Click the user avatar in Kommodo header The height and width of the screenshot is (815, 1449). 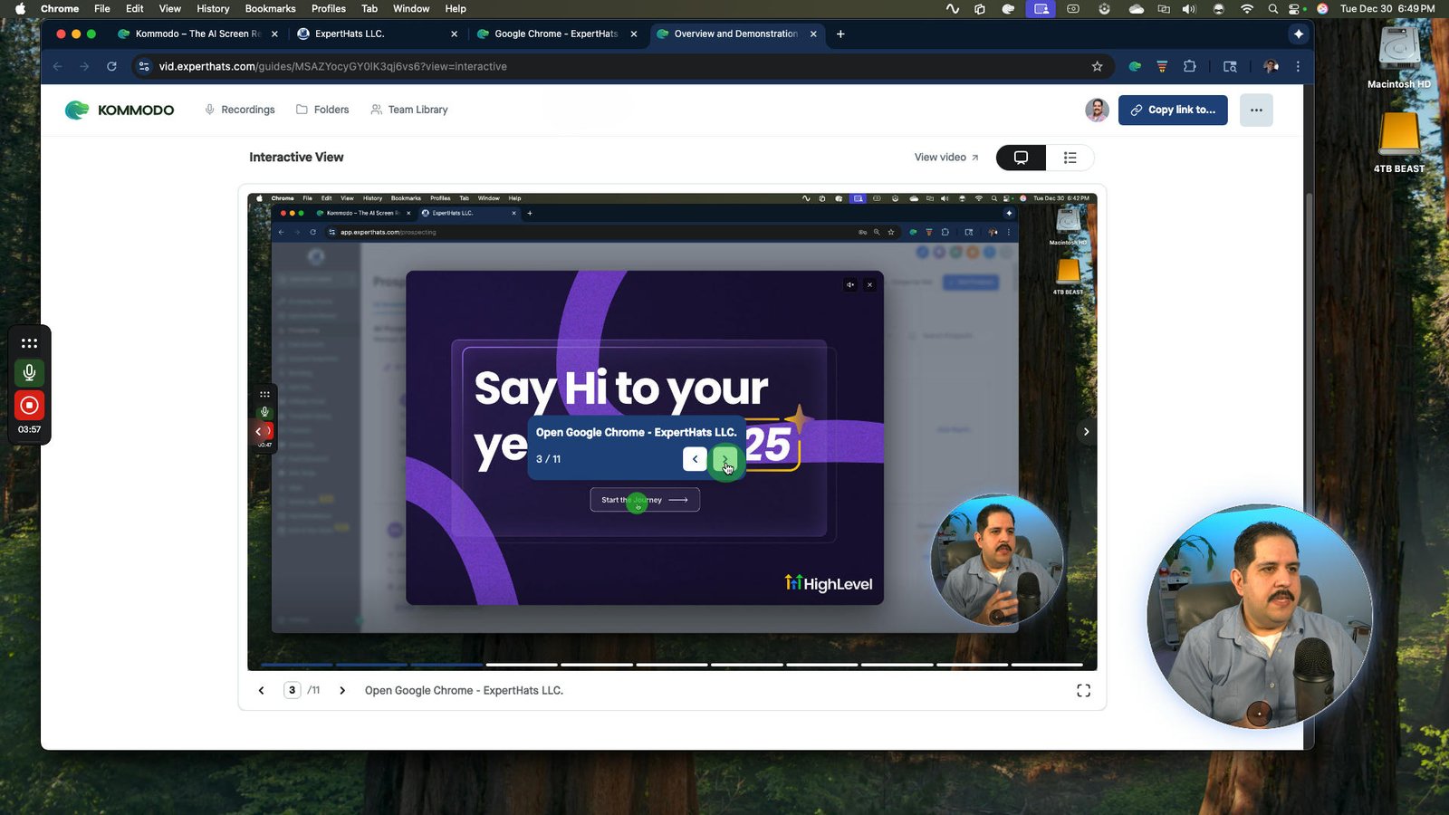point(1097,110)
